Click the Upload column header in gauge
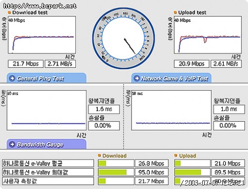 187,156
